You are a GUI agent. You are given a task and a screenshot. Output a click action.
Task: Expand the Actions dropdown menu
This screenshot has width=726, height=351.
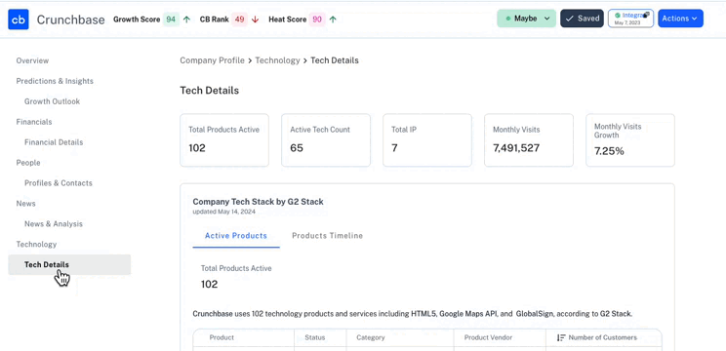(x=680, y=19)
